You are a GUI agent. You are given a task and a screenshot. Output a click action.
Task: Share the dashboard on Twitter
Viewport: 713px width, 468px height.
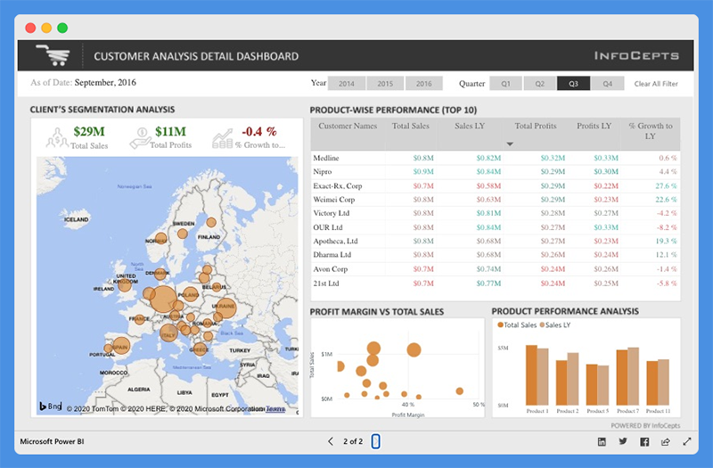(623, 441)
